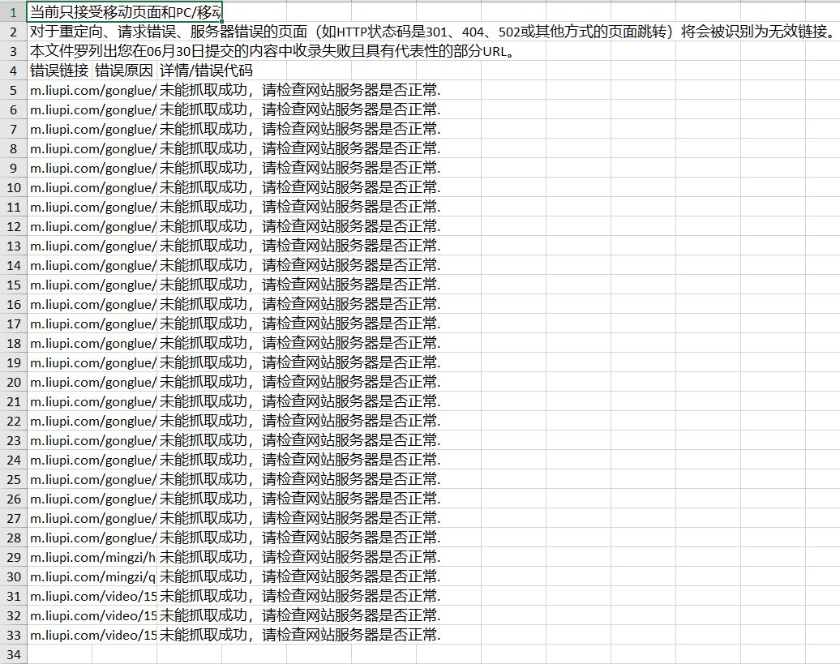Click 未能抓取成功 cell in row 5
This screenshot has width=840, height=664.
[299, 90]
